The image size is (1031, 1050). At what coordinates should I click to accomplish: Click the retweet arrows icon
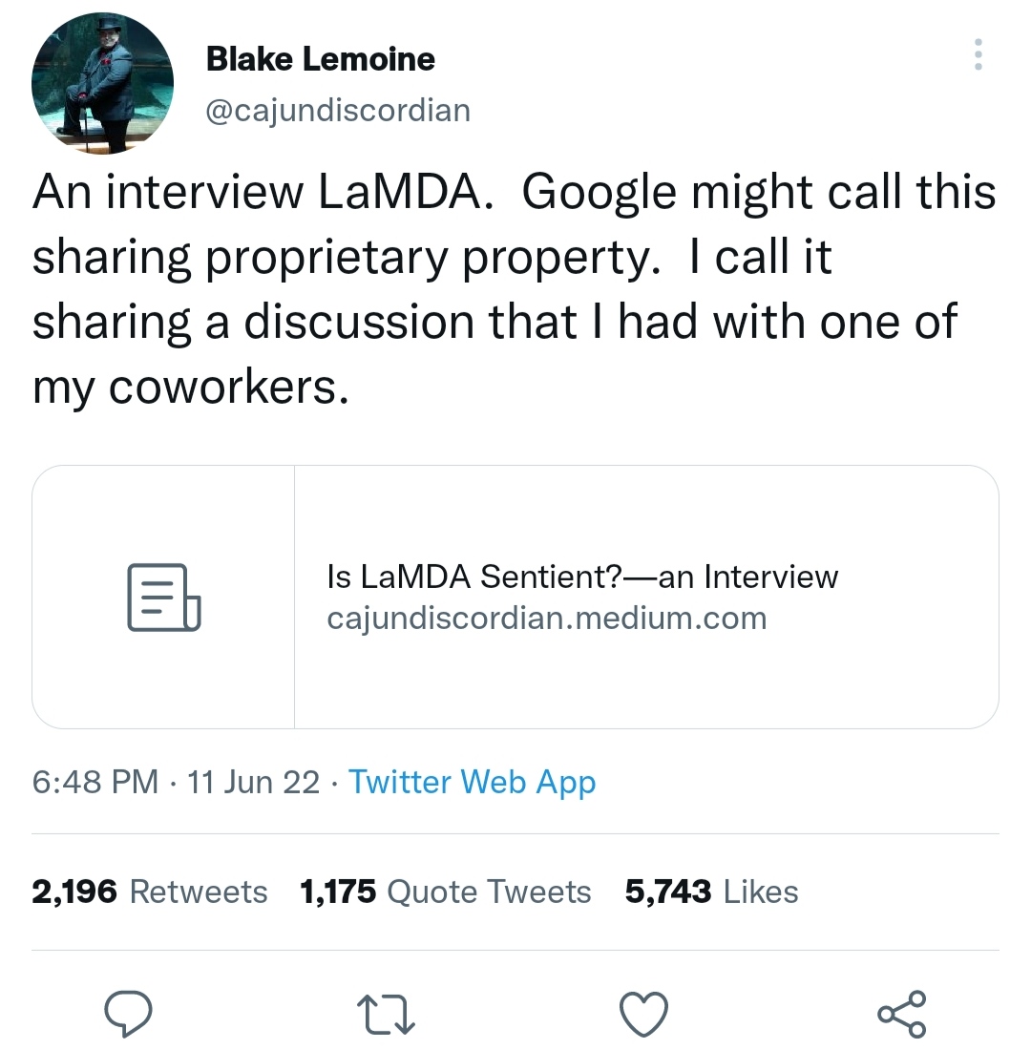click(x=386, y=1015)
